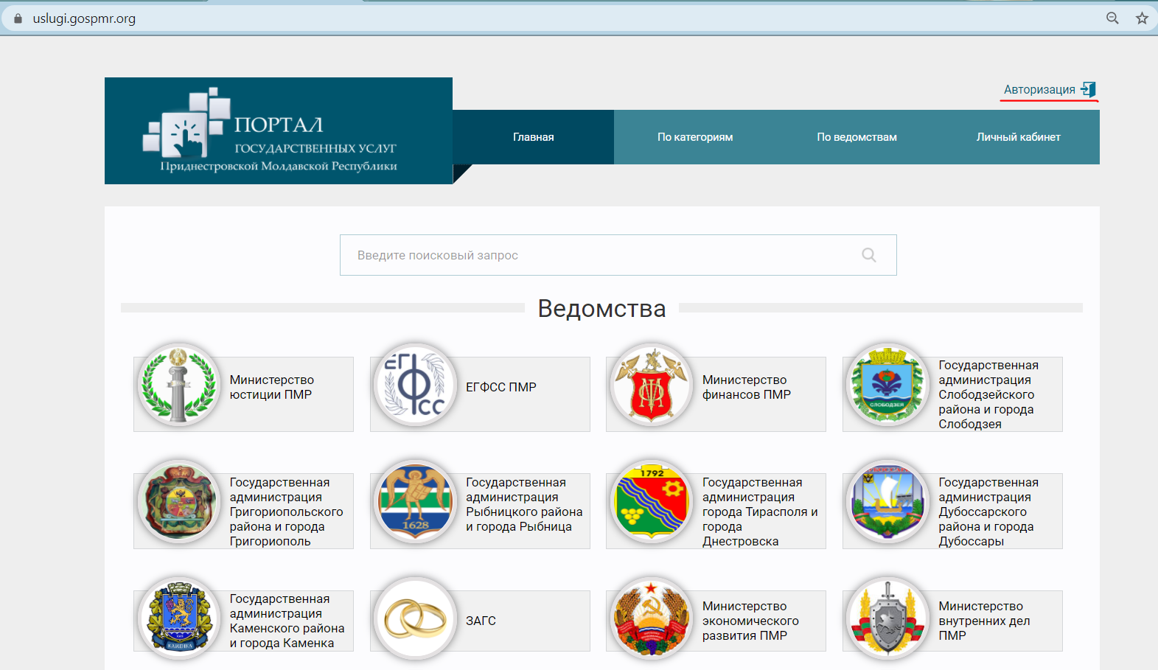
Task: Click the Слободзея administration coat of arms
Action: [888, 385]
